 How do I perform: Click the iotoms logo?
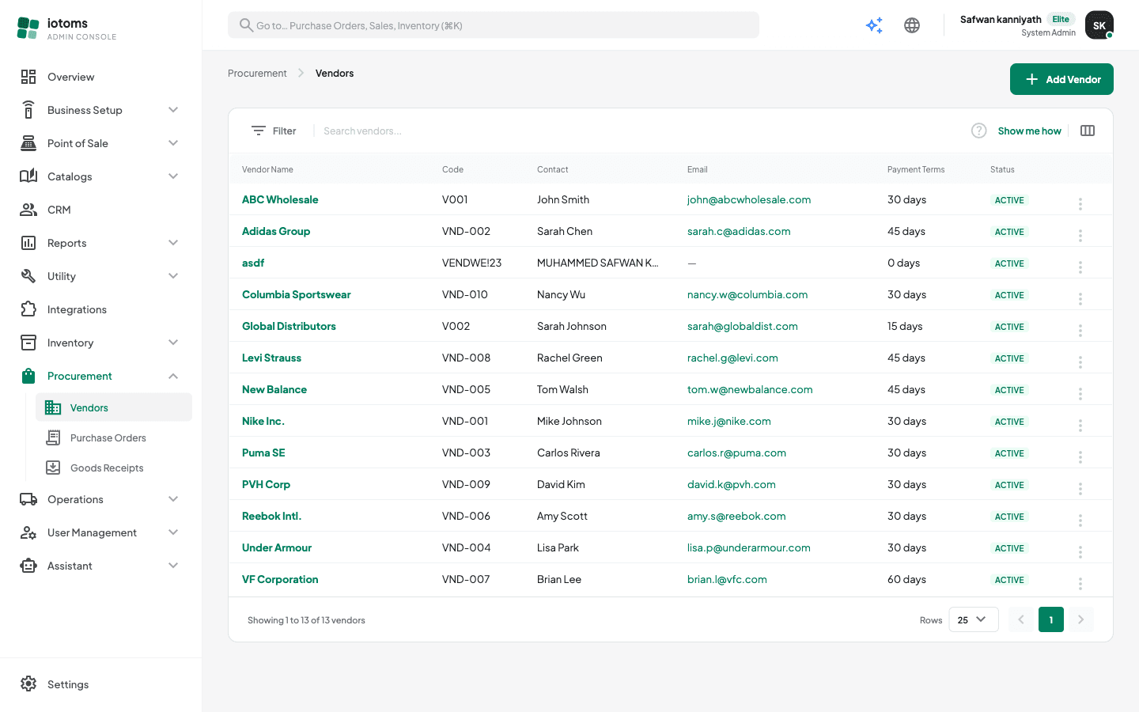point(28,28)
